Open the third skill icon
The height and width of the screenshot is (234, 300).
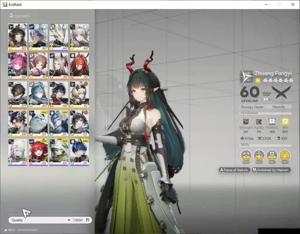(272, 155)
